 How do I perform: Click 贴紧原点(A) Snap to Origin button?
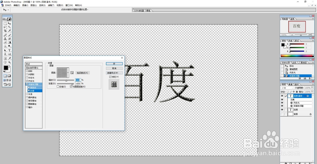[x=82, y=73]
